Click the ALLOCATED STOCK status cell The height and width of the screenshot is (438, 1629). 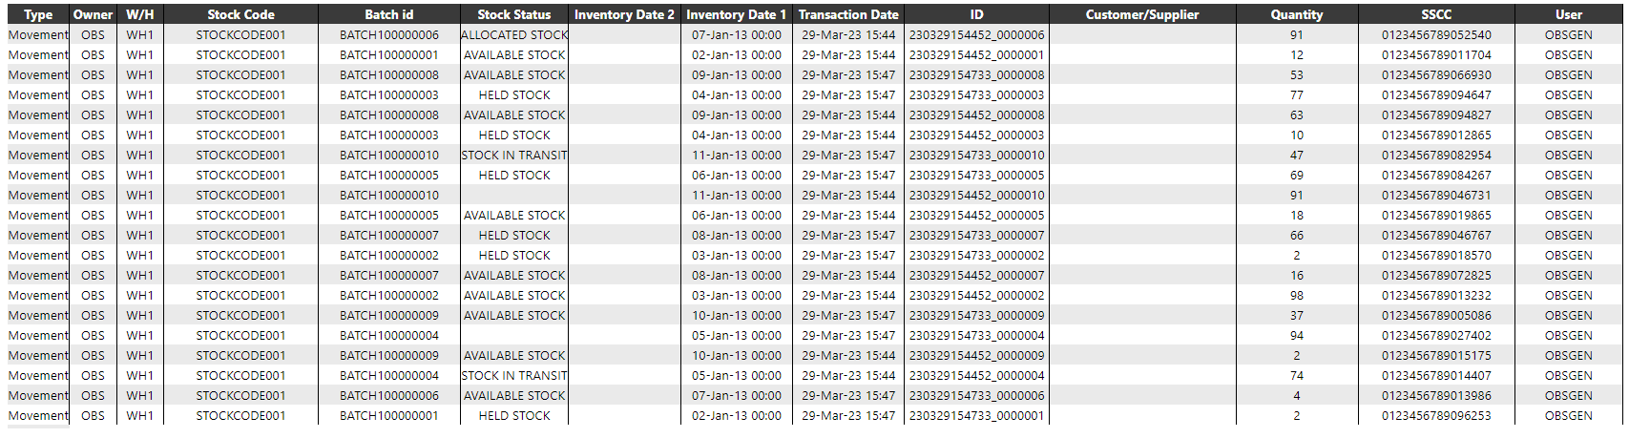[x=514, y=35]
